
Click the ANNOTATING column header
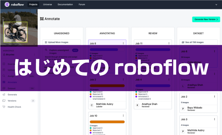(x=107, y=33)
